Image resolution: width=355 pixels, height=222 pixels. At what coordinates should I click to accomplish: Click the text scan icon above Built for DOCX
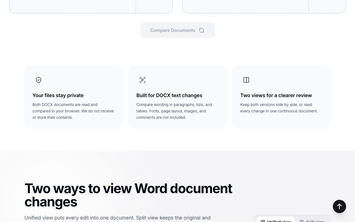143,80
